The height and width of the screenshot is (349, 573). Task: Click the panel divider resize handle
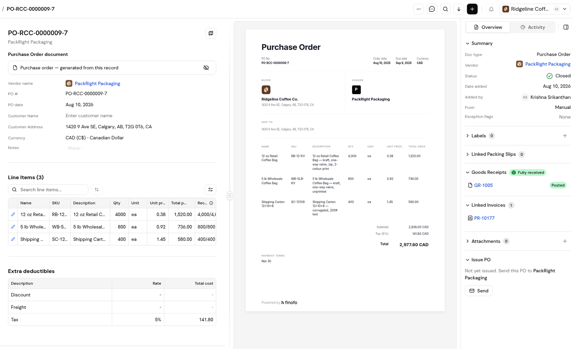[230, 196]
